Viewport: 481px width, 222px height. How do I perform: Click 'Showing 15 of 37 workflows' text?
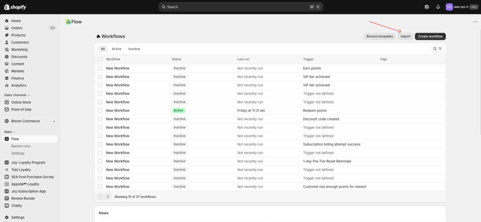(135, 197)
